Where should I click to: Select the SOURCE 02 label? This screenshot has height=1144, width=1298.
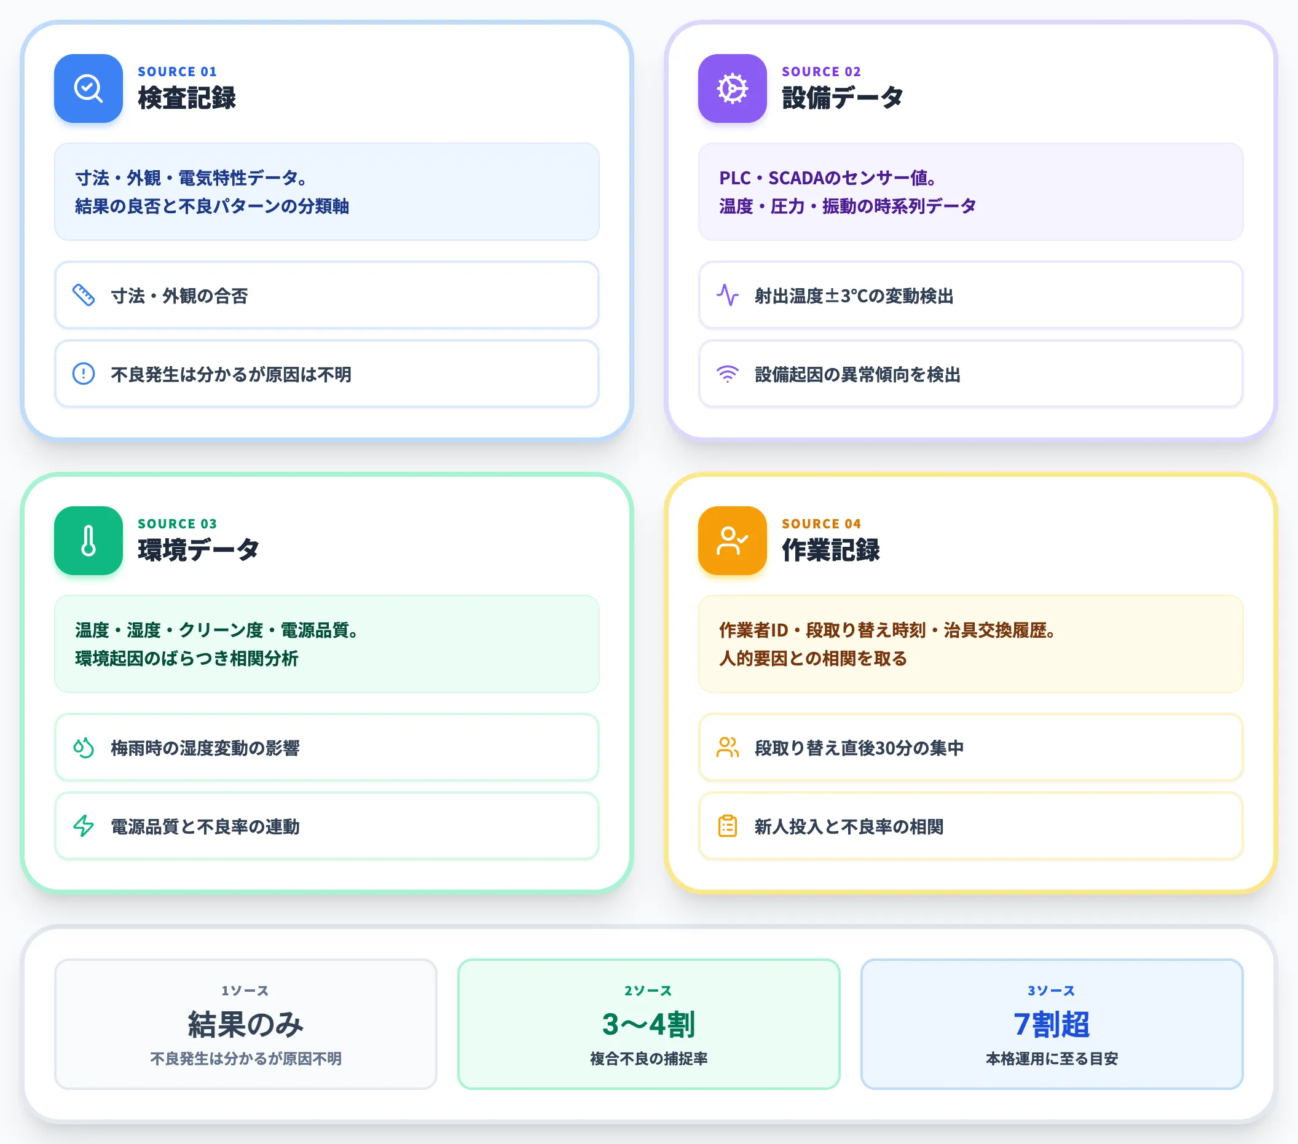821,72
